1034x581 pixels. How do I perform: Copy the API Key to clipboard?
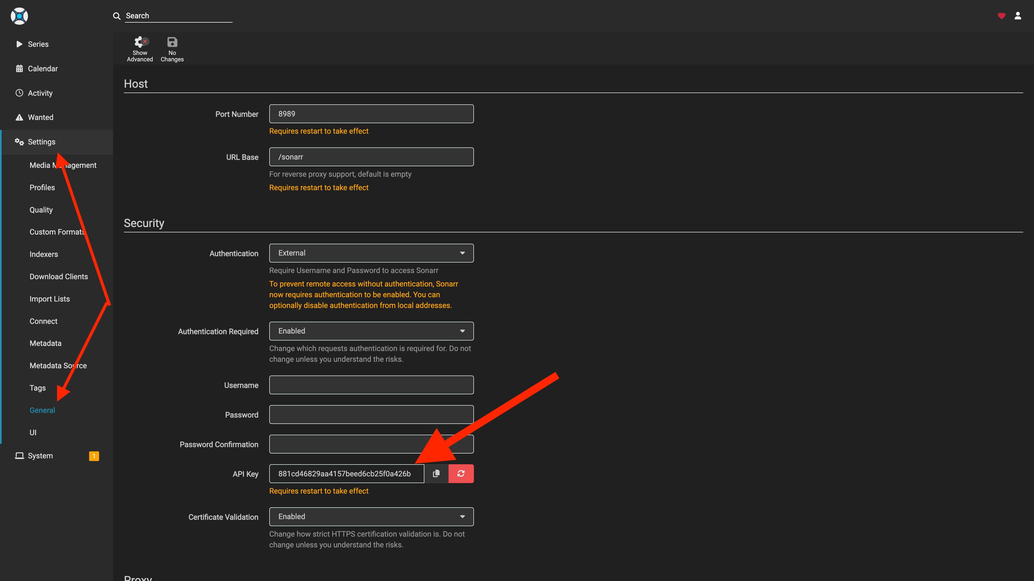point(436,473)
